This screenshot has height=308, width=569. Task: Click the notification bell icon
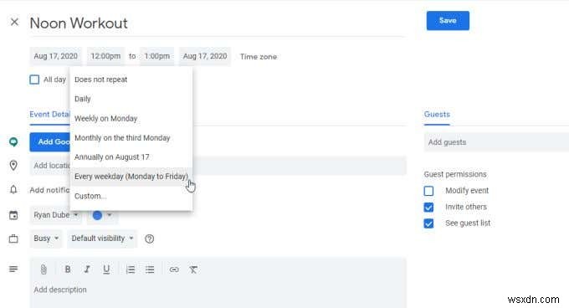point(13,190)
